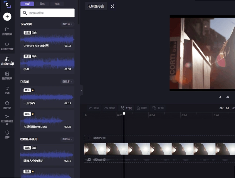Image resolution: width=235 pixels, height=178 pixels.
Task: Open 品牌 brand kit in sidebar
Action: [x=7, y=135]
